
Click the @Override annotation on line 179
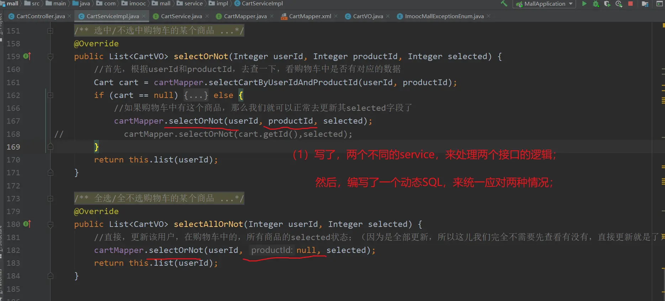[96, 211]
